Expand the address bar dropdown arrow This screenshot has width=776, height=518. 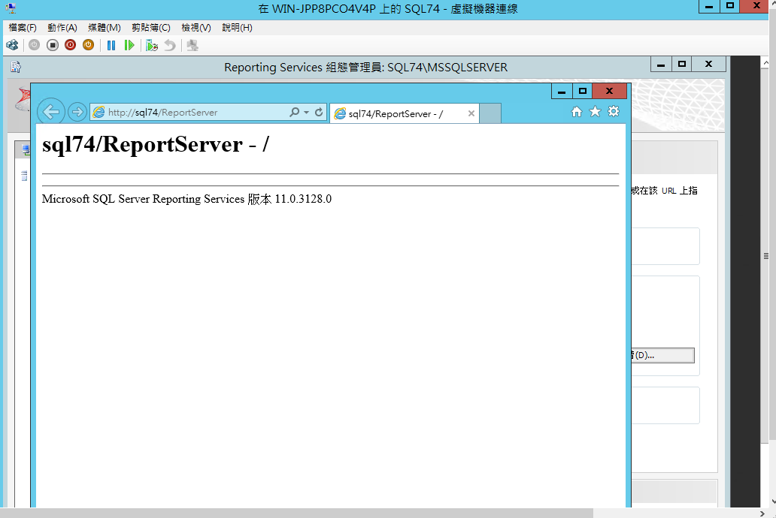pyautogui.click(x=306, y=112)
